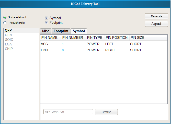The height and width of the screenshot is (124, 171).
Task: Click the PIN TYPE column header
Action: (95, 38)
